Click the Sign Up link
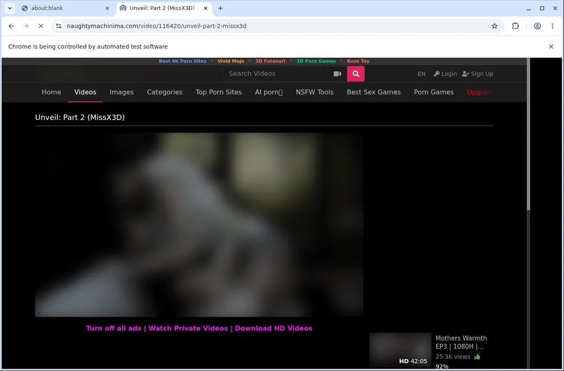Image resolution: width=564 pixels, height=371 pixels. pyautogui.click(x=478, y=74)
